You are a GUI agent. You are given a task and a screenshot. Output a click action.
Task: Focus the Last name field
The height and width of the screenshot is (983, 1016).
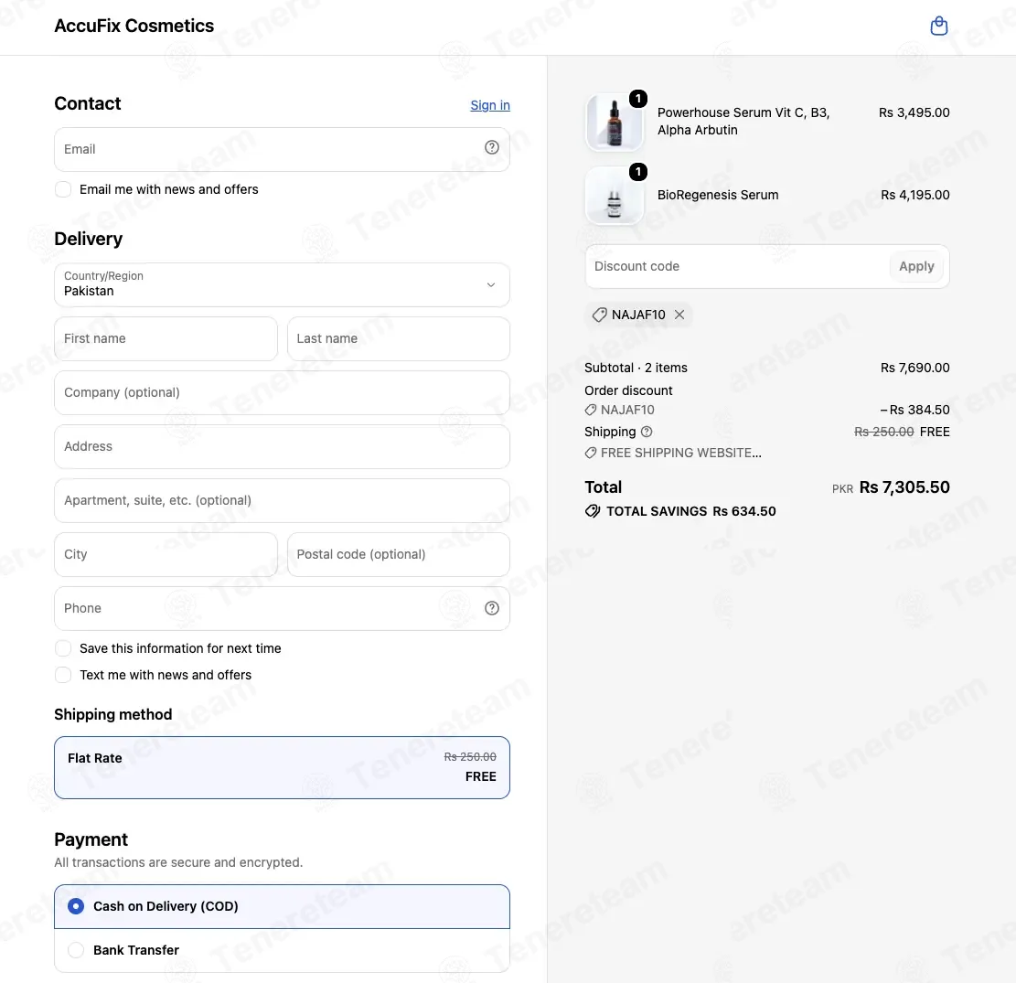click(399, 339)
